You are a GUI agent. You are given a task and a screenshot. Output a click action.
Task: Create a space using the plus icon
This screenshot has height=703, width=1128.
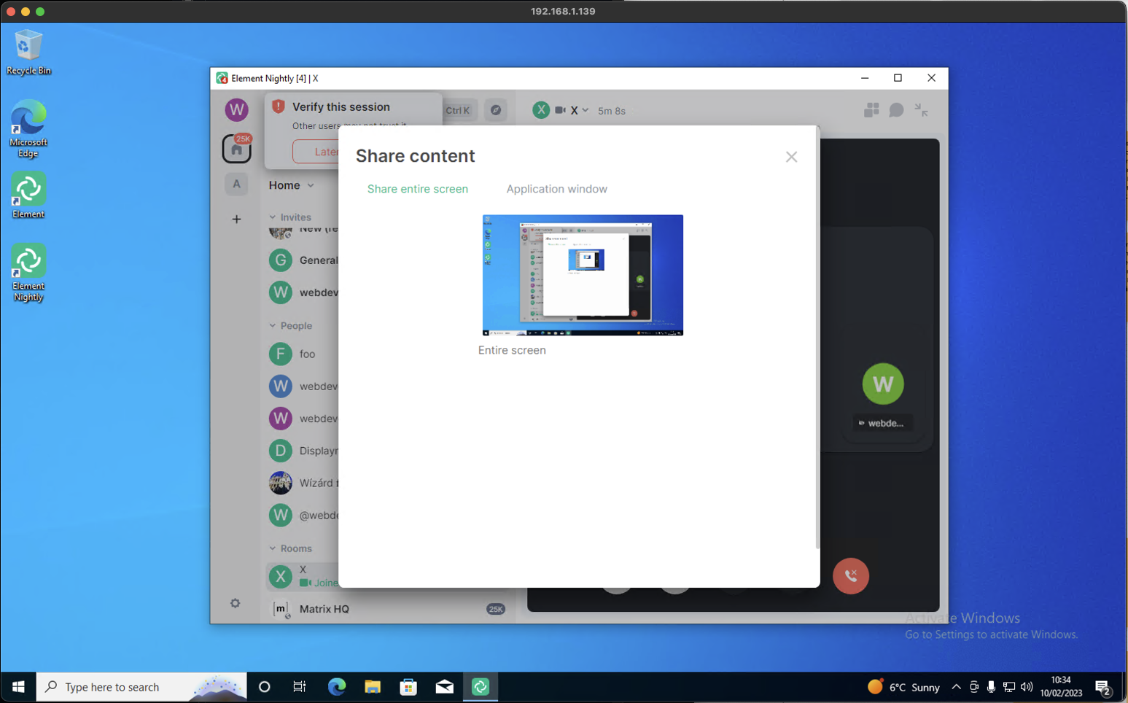[x=236, y=219]
